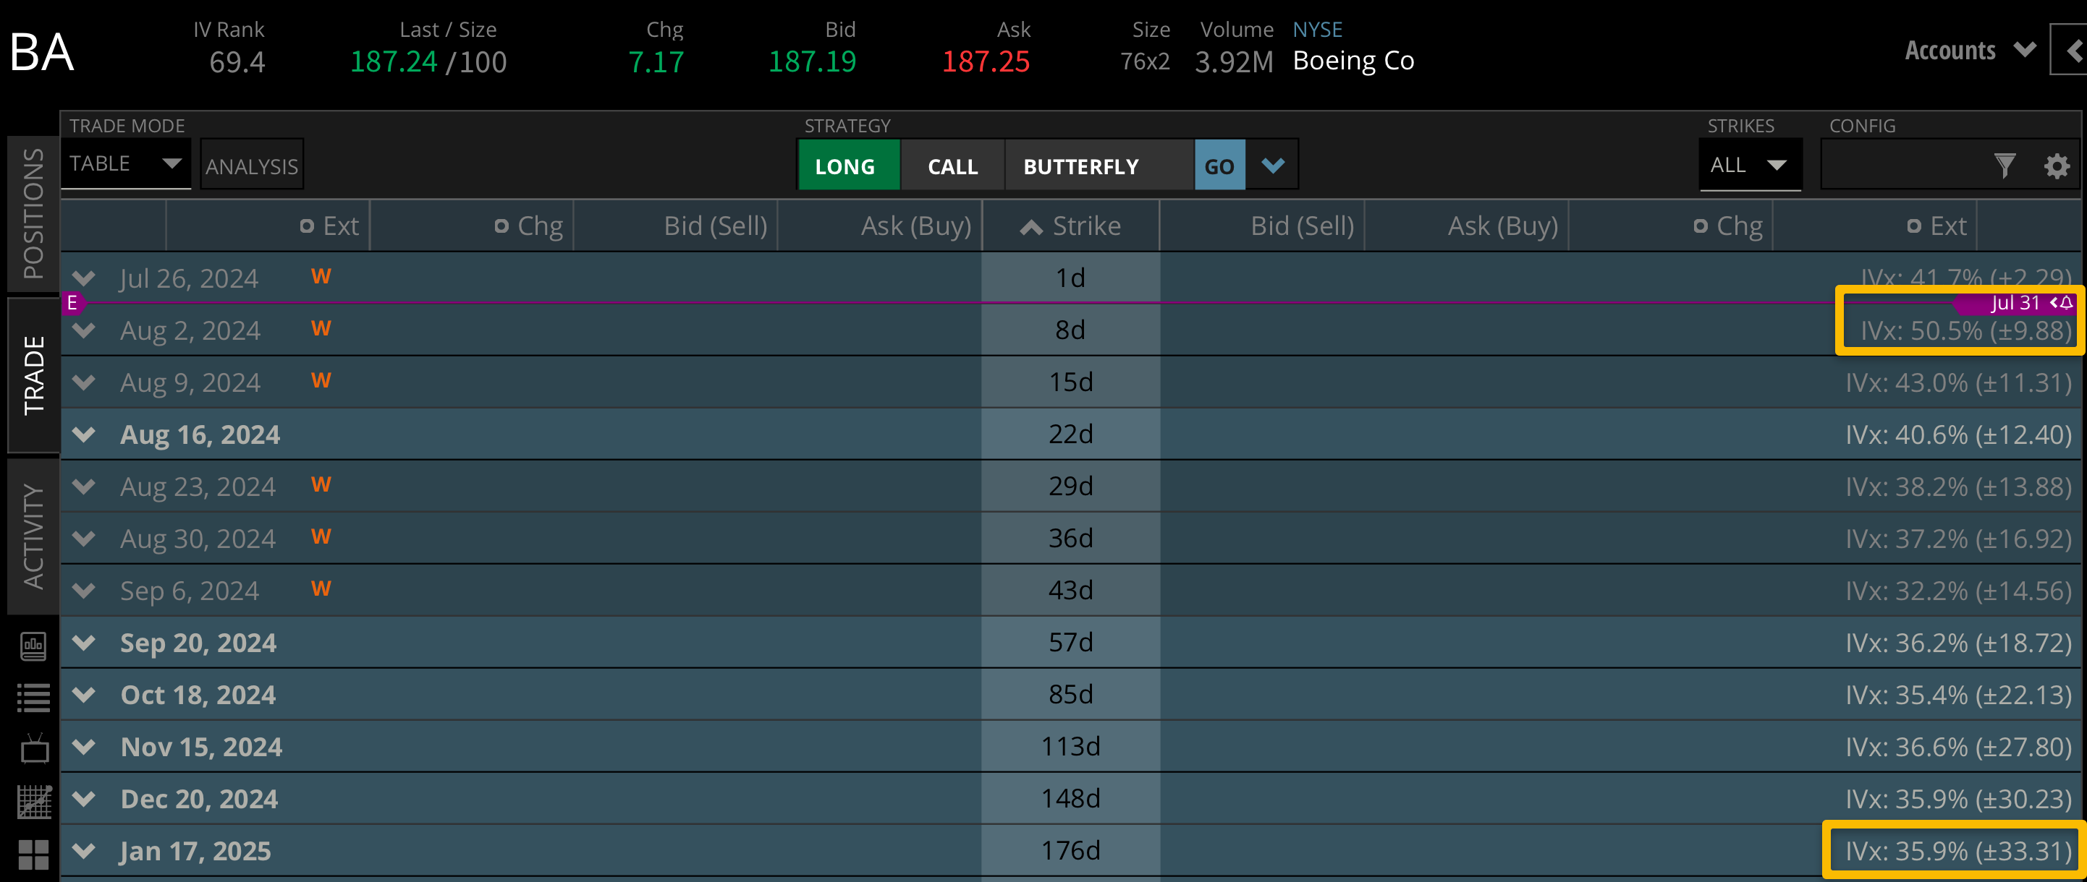Click the funnel filter icon

(2005, 166)
